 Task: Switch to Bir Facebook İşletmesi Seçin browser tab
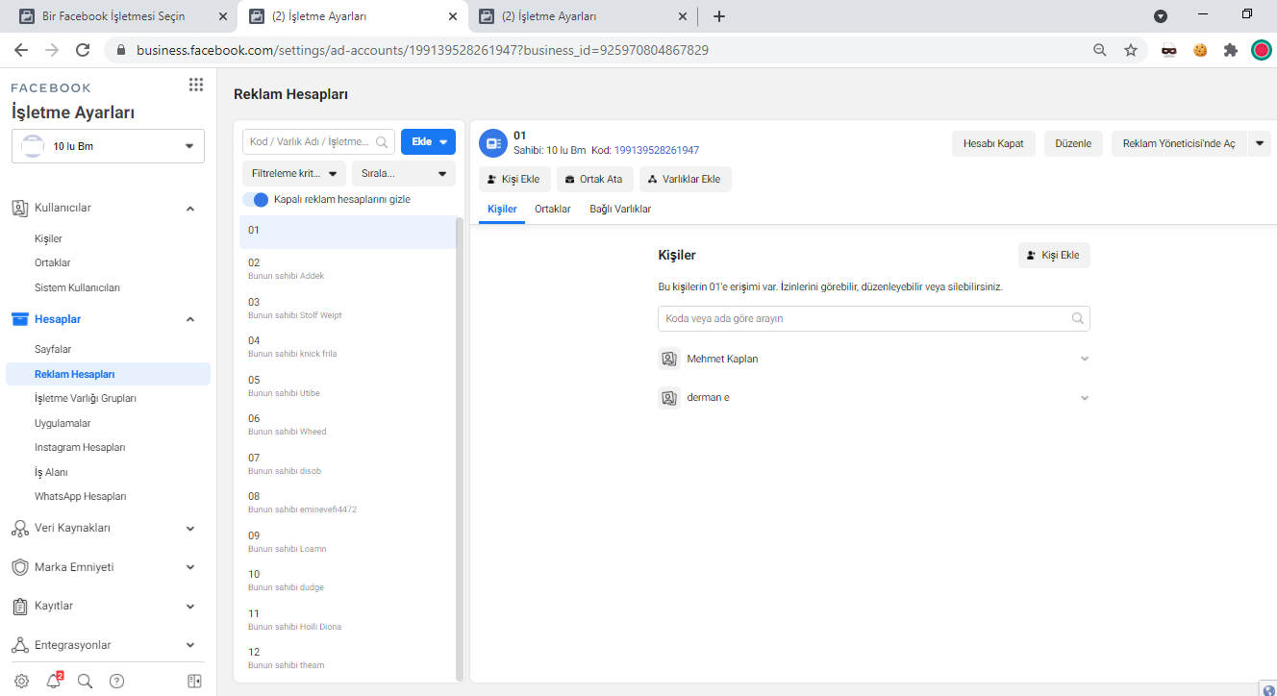[x=122, y=16]
